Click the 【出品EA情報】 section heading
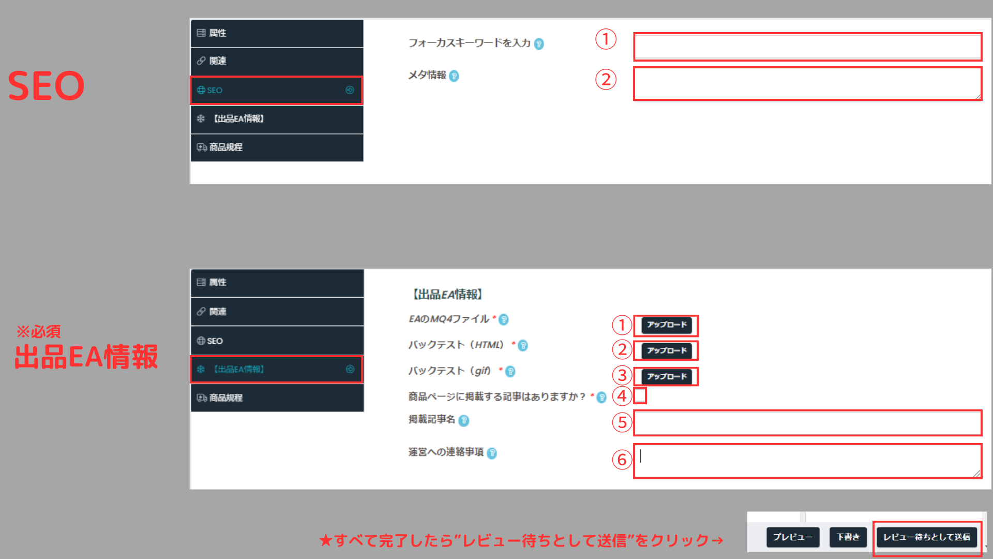This screenshot has width=993, height=559. click(x=447, y=295)
